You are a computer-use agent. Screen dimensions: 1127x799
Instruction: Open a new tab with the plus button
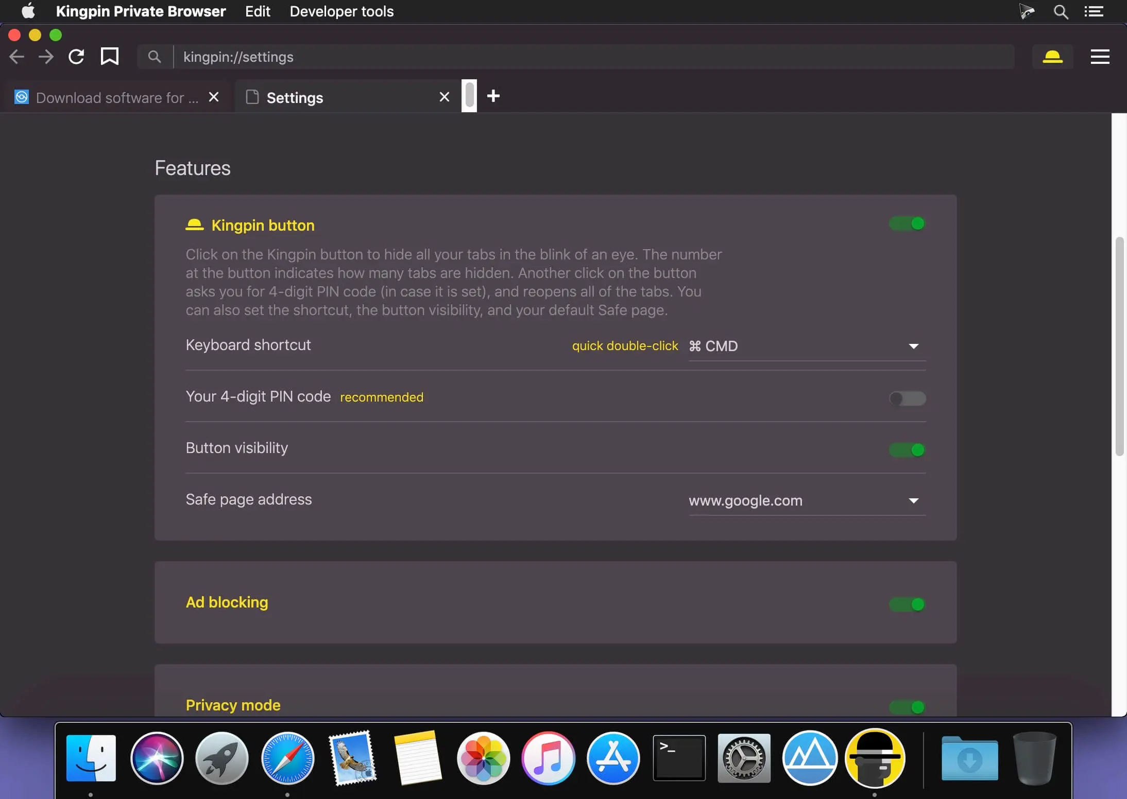(493, 96)
